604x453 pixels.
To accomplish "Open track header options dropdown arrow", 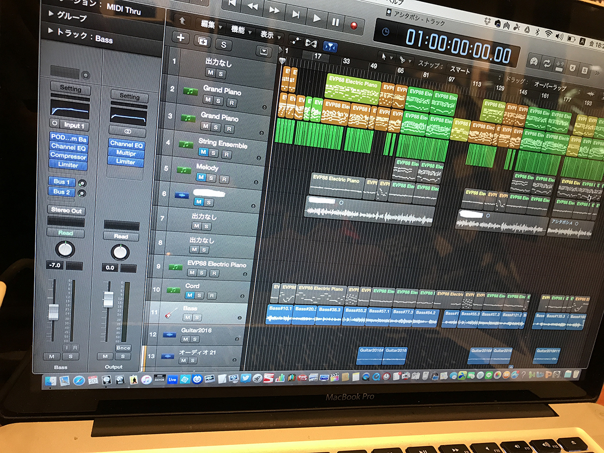I will click(x=264, y=51).
